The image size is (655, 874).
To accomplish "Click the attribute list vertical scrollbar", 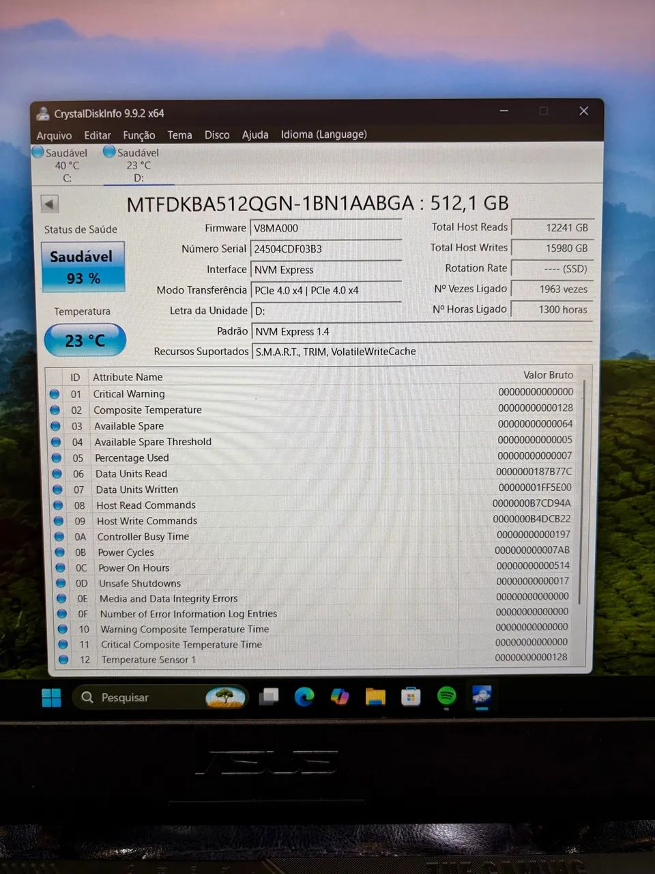I will pos(581,492).
